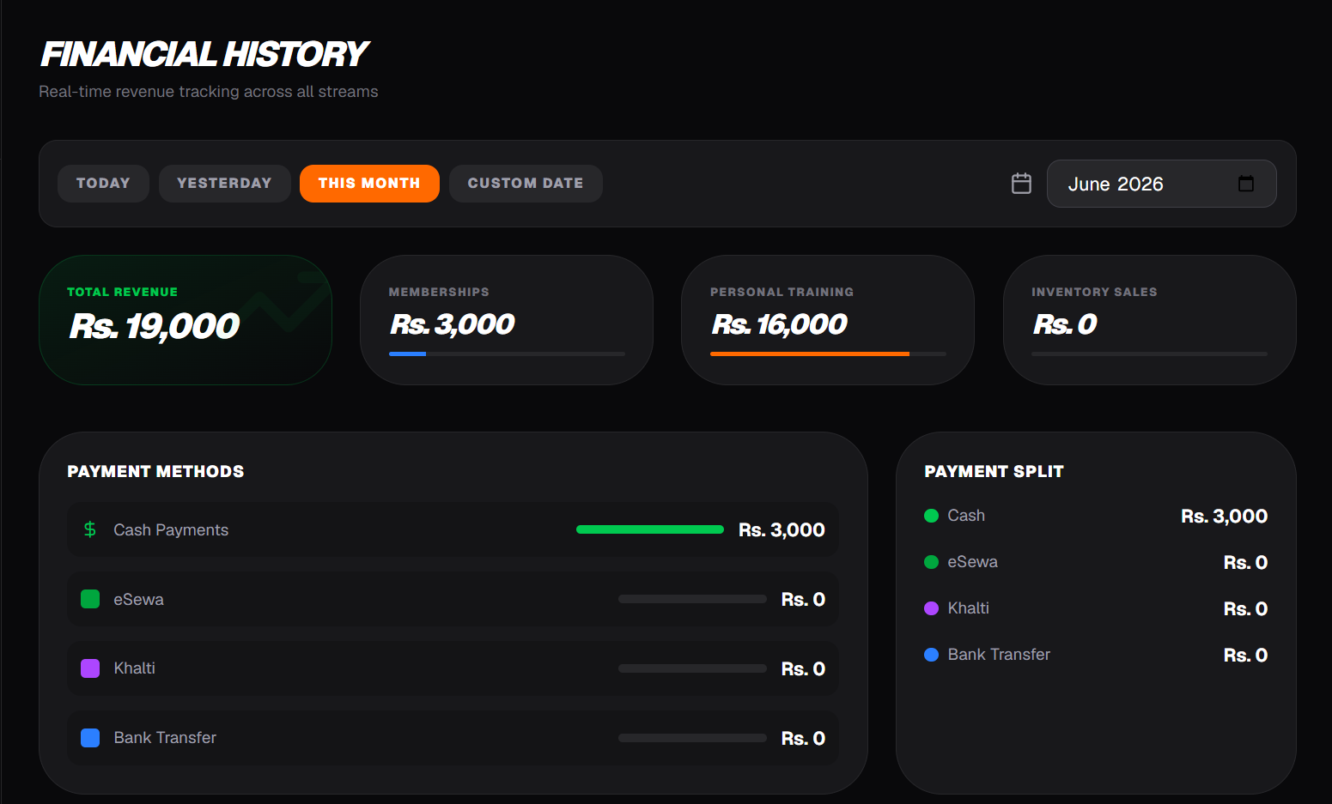Click the green eSewa square icon
The image size is (1332, 804).
point(90,599)
